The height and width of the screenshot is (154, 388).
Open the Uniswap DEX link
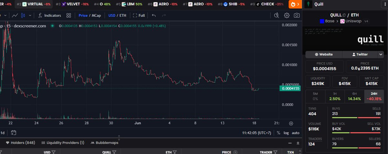350,21
